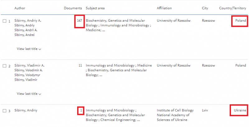
Task: Expand View last title for Sibirny, Vladimir A.
Action: [29, 94]
